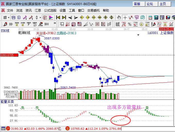175x132 pixels.
Task: Click the percent sign drawing tool
Action: click(x=129, y=24)
